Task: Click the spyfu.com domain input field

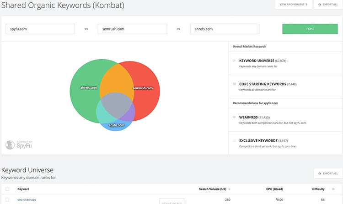Action: [40, 29]
